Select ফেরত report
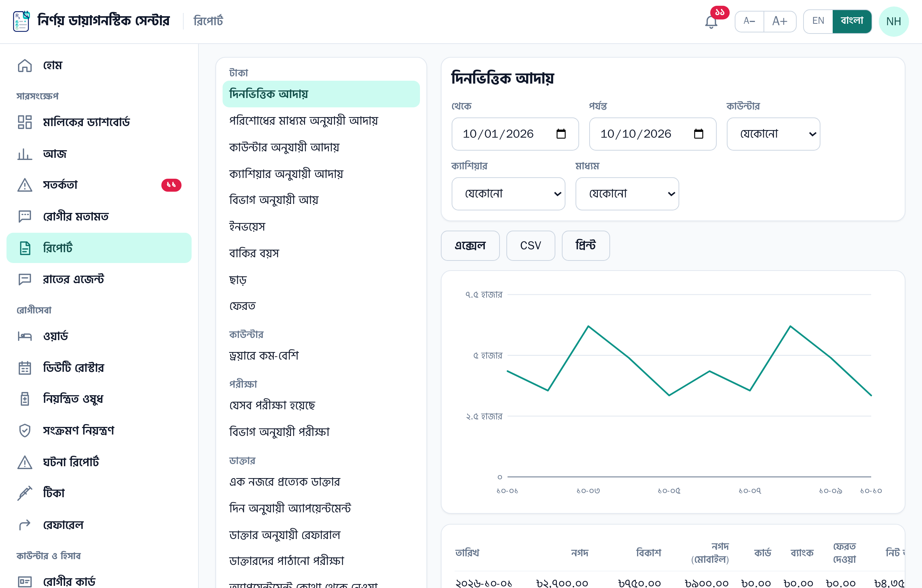The width and height of the screenshot is (922, 588). [x=321, y=306]
